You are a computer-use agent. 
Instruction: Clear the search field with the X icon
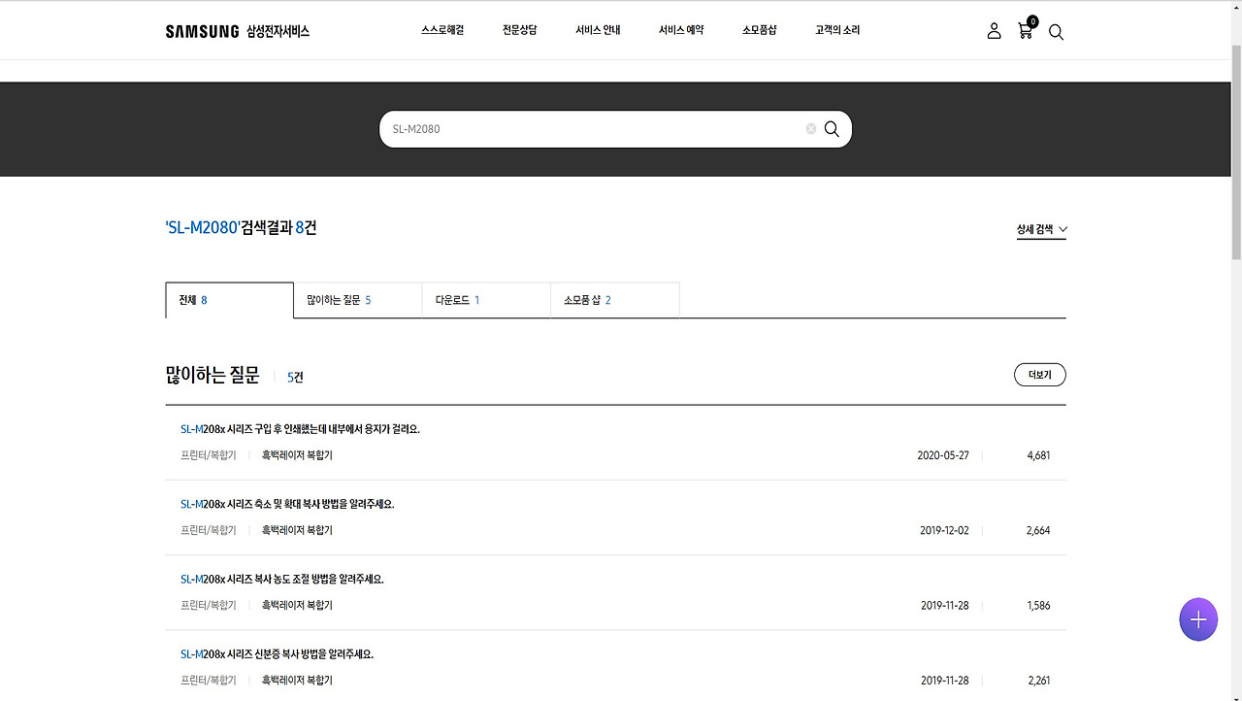coord(810,128)
